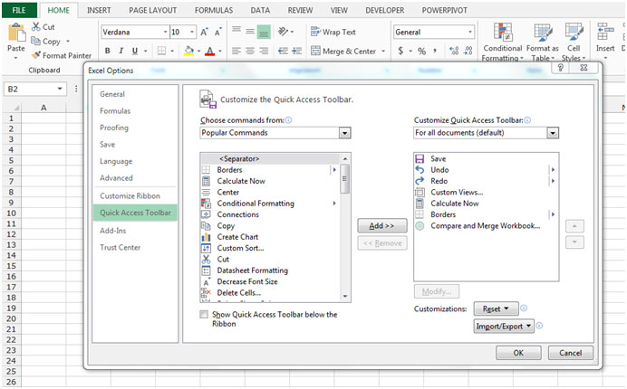Image resolution: width=627 pixels, height=389 pixels.
Task: Click OK in Excel Options
Action: pyautogui.click(x=518, y=353)
